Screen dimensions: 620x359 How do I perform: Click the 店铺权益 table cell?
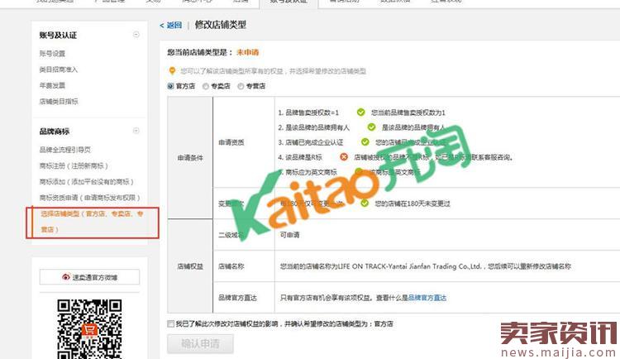[190, 266]
